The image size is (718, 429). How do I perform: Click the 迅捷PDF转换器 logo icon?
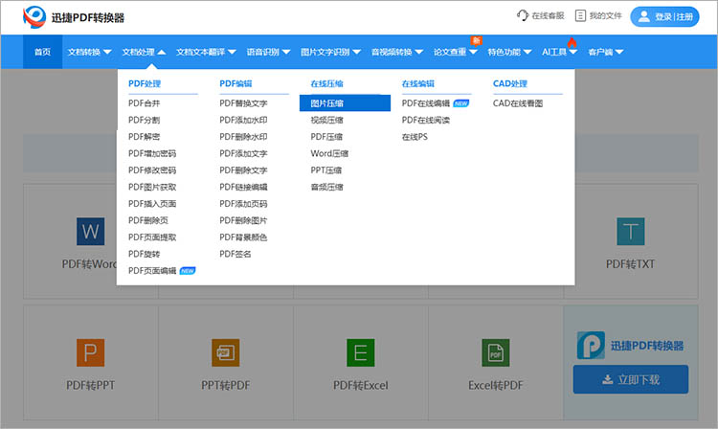click(34, 17)
